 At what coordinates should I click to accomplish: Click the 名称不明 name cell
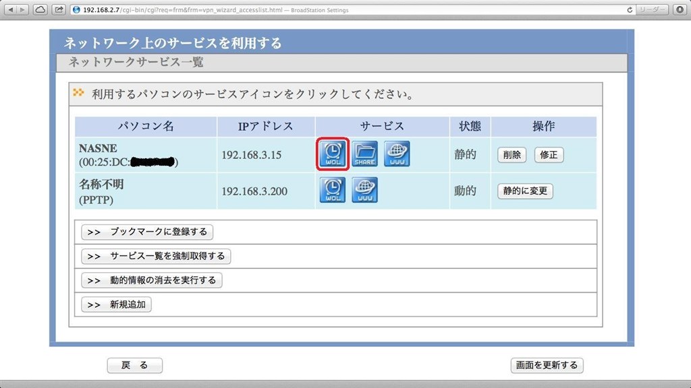(146, 191)
